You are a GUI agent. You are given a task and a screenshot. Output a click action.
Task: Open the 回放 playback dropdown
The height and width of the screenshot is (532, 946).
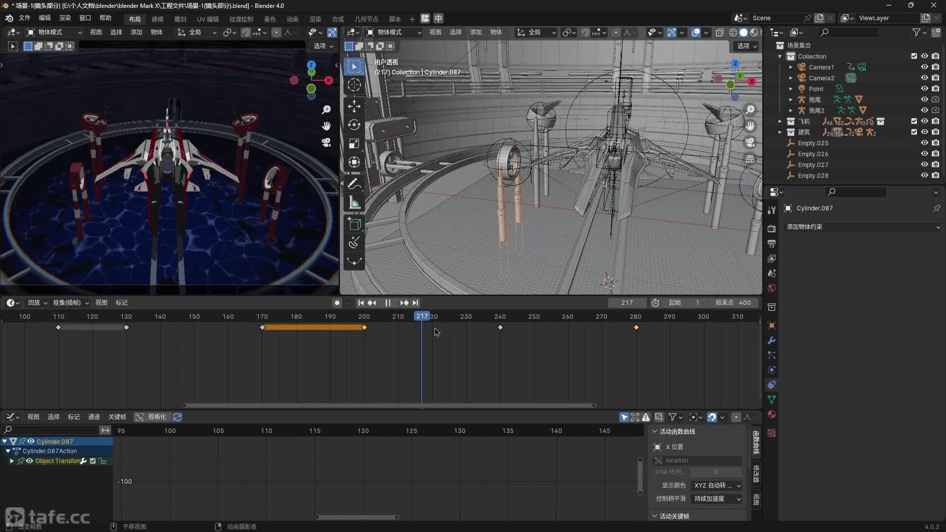37,303
